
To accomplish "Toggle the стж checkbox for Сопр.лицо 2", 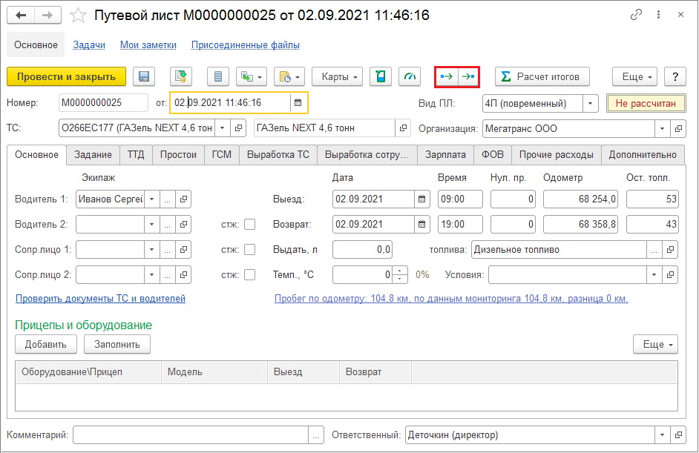I will (249, 275).
